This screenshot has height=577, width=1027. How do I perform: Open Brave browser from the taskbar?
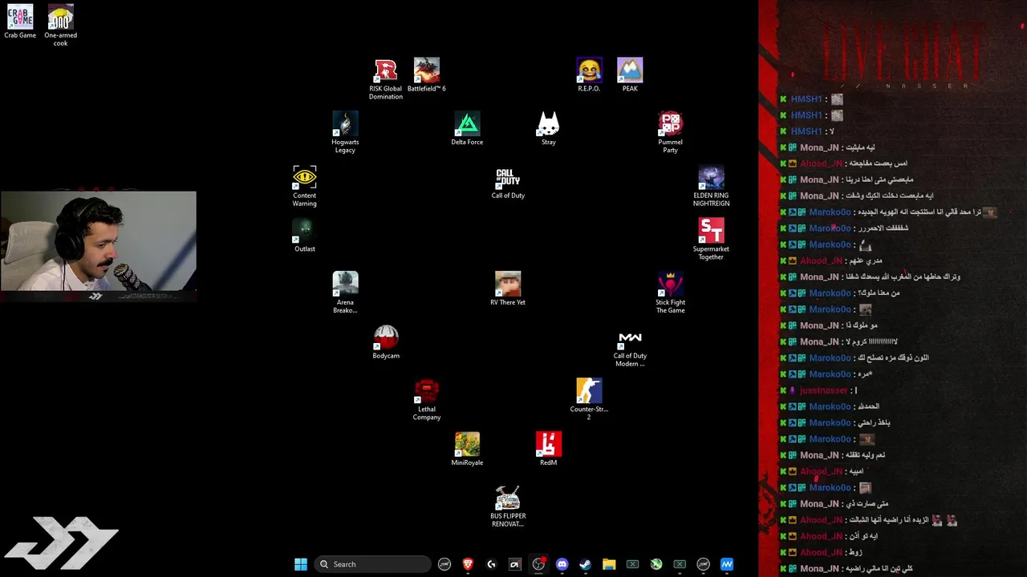click(468, 564)
